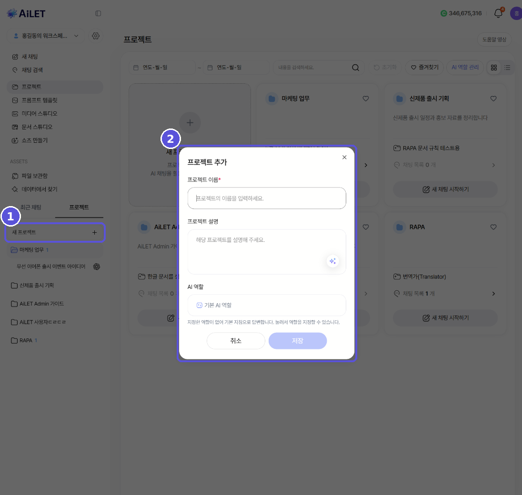The image size is (522, 495).
Task: Open AiLET 사용자 folder in sidebar
Action: coord(55,322)
